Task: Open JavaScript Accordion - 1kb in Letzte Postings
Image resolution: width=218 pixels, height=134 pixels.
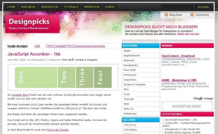Action: tap(181, 120)
